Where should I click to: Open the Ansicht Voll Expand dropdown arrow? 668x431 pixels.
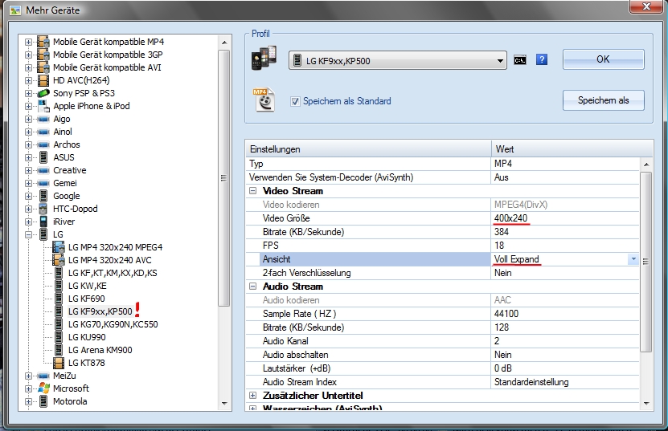tap(633, 259)
